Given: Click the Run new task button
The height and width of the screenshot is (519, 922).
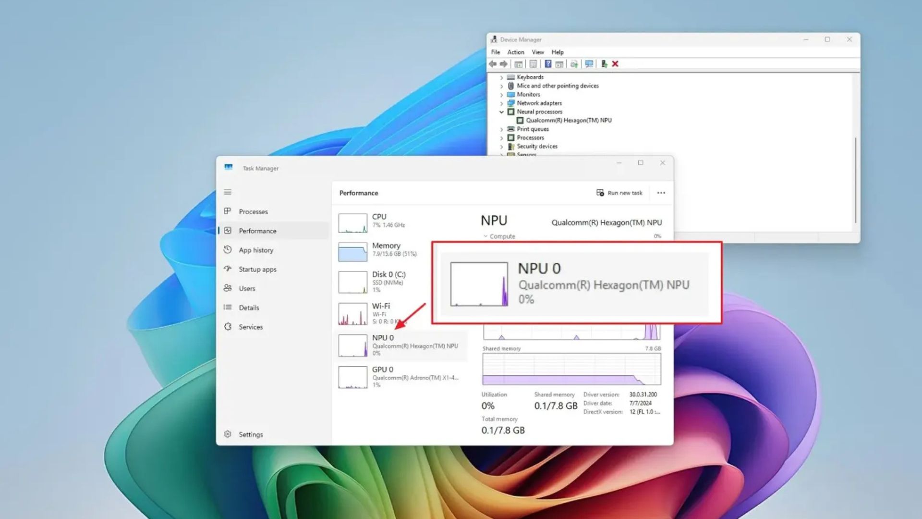Looking at the screenshot, I should [619, 193].
